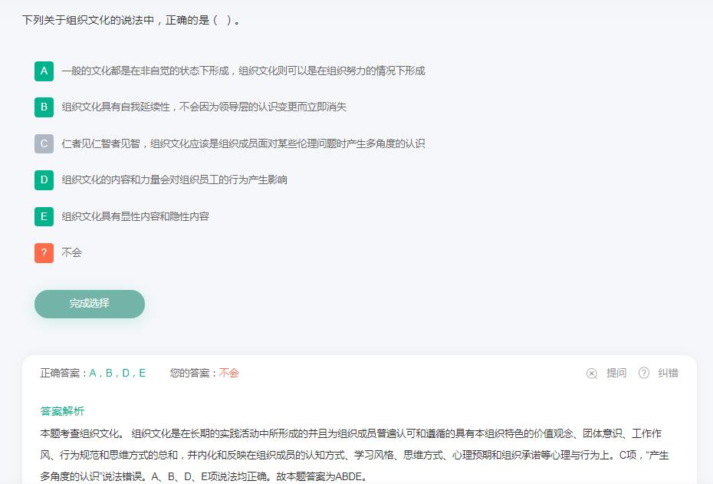
Task: Click the 提问 circled-x icon
Action: [x=592, y=374]
